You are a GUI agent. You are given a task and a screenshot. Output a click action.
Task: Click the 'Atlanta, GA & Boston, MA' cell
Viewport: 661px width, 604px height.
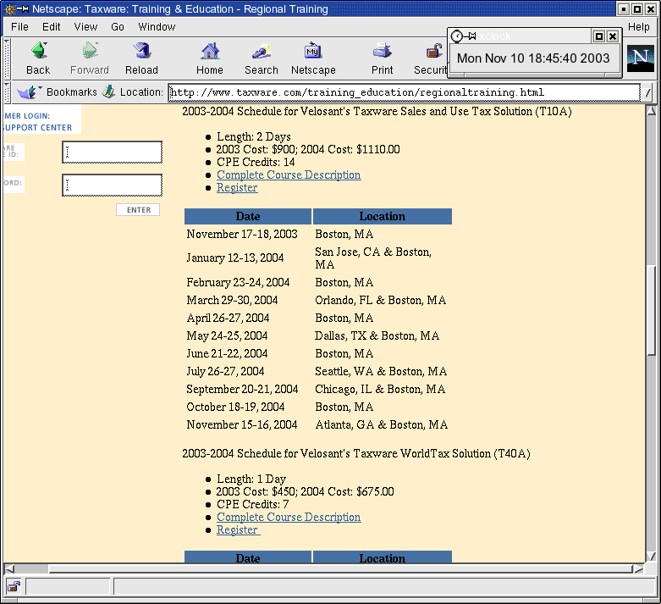381,424
